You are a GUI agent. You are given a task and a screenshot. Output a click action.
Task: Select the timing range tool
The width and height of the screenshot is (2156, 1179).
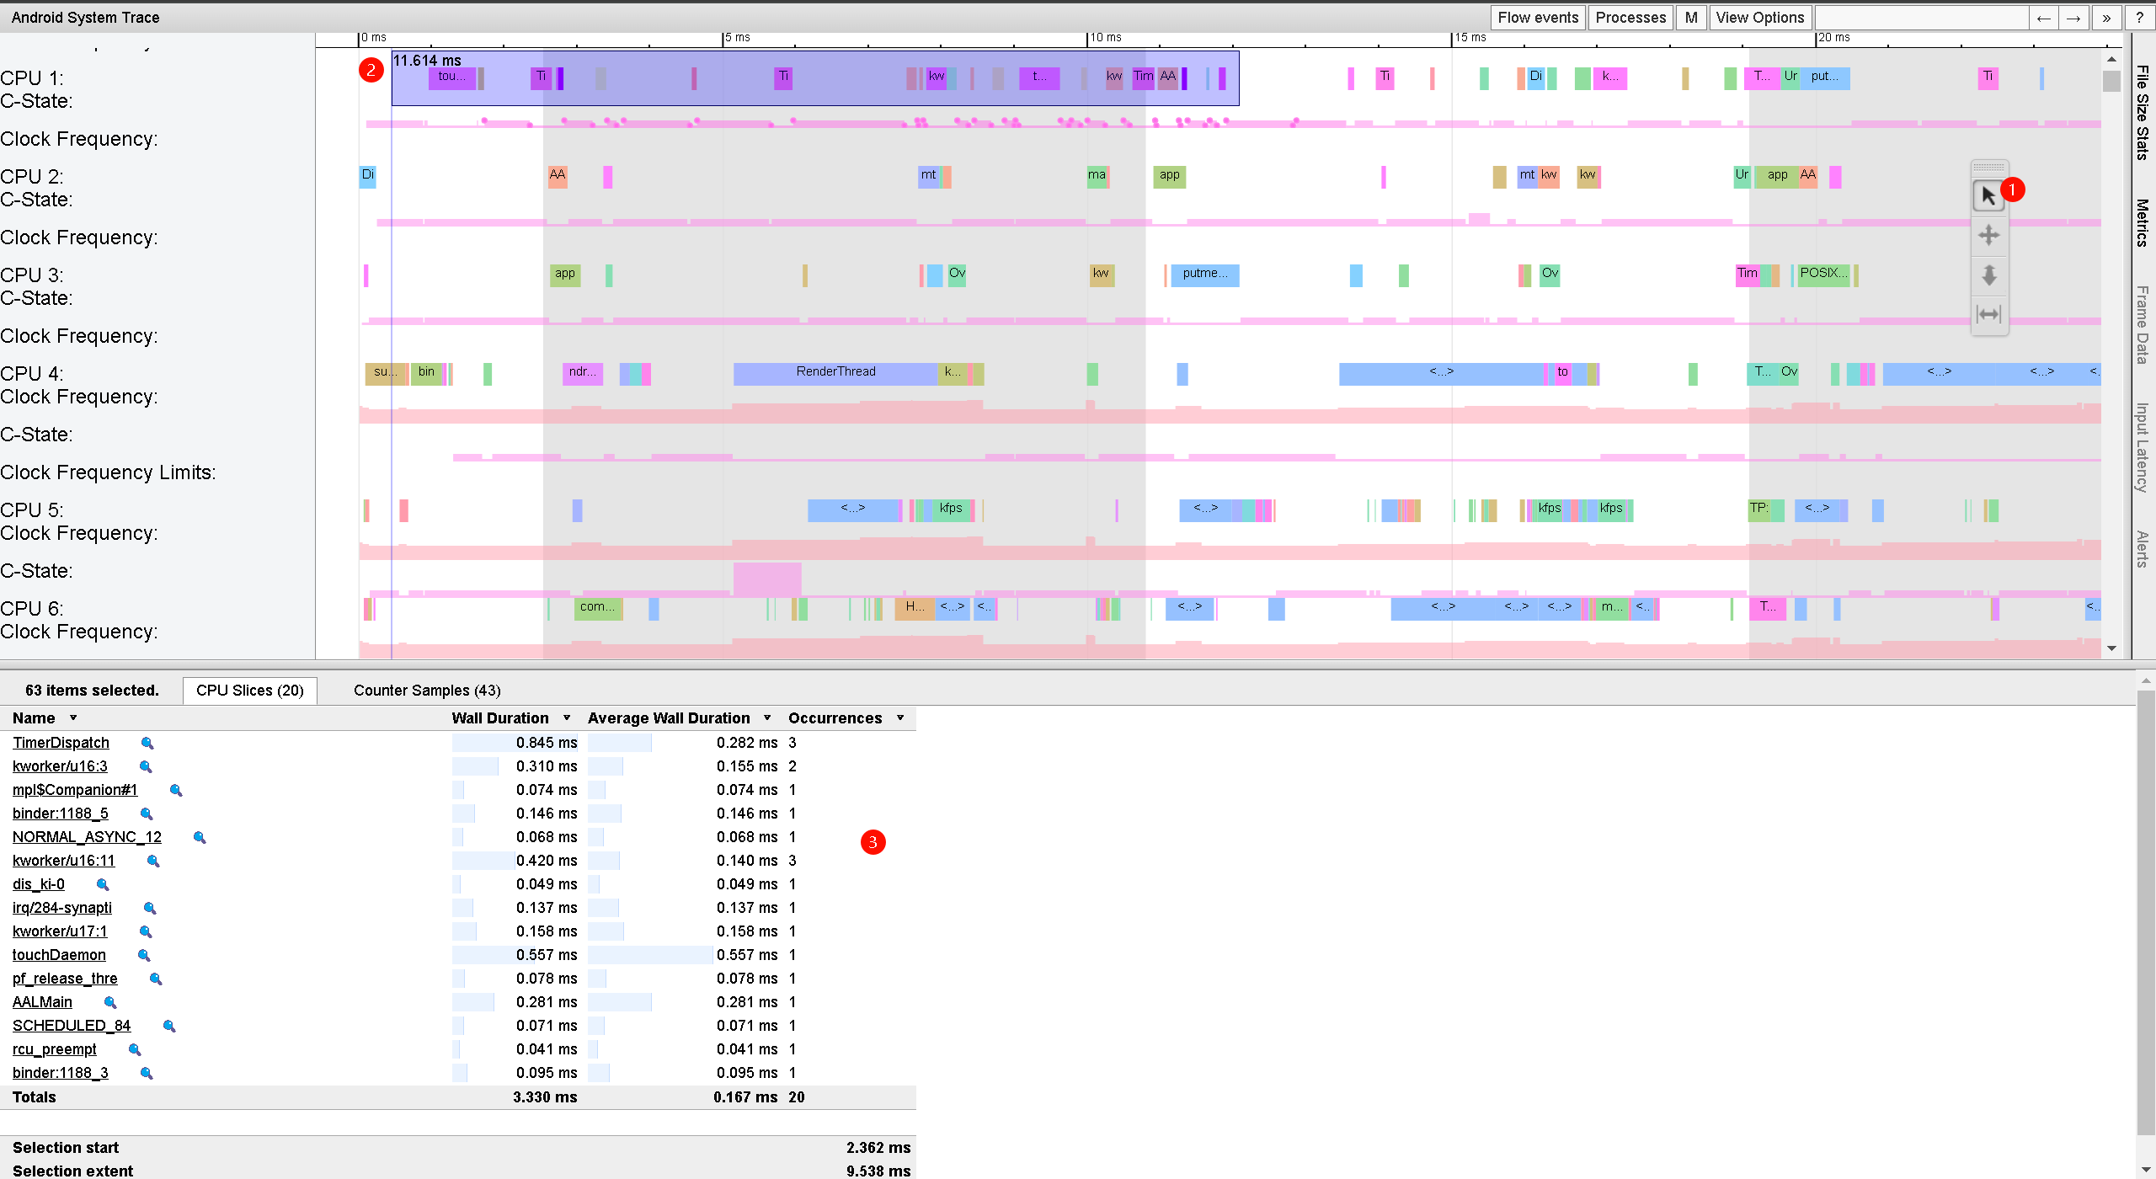[x=1988, y=314]
